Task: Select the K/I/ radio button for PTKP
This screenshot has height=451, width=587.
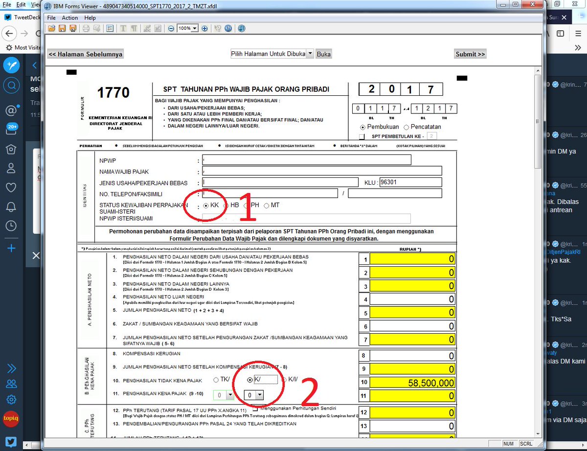Action: pos(284,380)
